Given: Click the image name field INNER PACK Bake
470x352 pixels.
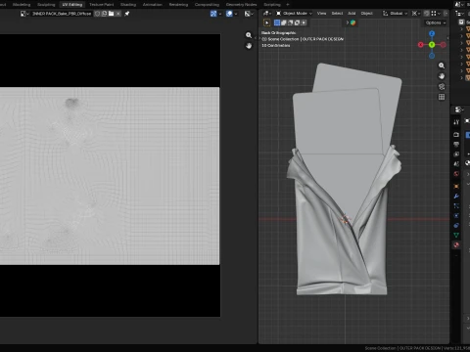Looking at the screenshot, I should click(x=62, y=14).
